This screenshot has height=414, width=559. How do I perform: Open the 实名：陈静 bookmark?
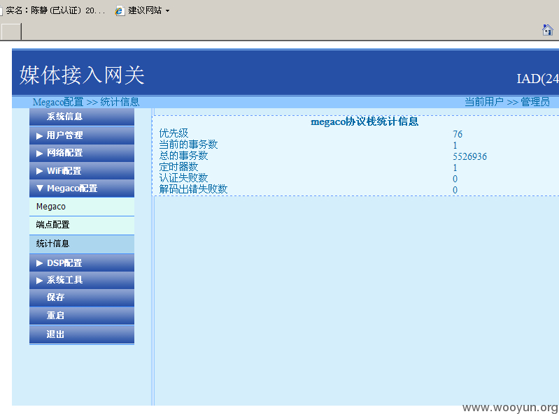click(52, 10)
